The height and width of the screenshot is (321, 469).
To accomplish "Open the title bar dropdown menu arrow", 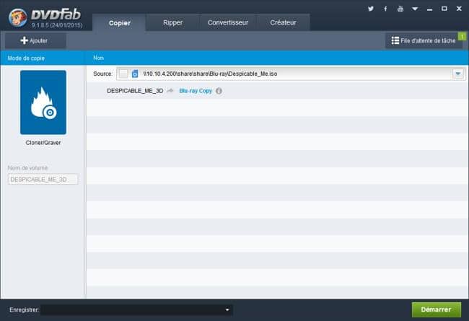I will pos(415,9).
